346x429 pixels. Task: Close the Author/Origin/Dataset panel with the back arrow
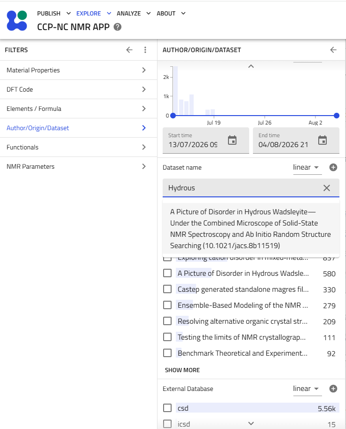(333, 50)
